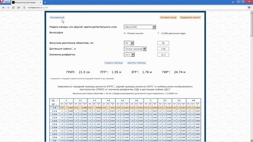The width and height of the screenshot is (253, 142).
Task: Open the camera model dropdown Nikon D750
Action: click(140, 27)
